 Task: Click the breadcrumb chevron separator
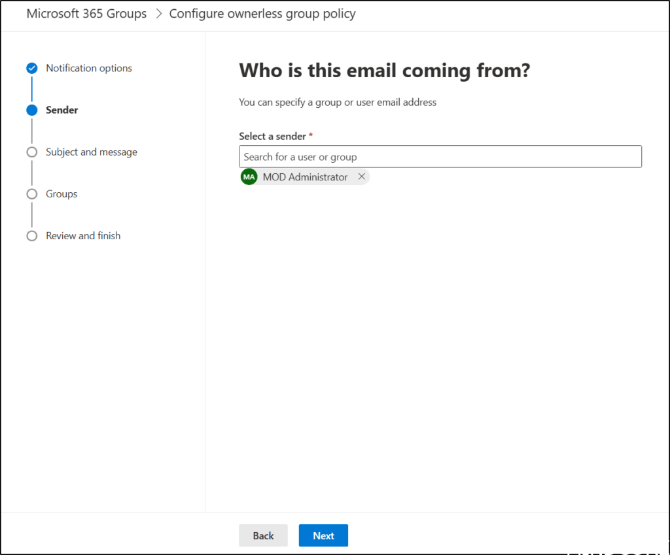158,14
